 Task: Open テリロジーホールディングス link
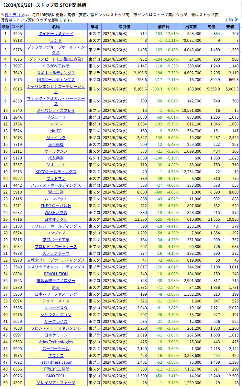tap(56, 226)
